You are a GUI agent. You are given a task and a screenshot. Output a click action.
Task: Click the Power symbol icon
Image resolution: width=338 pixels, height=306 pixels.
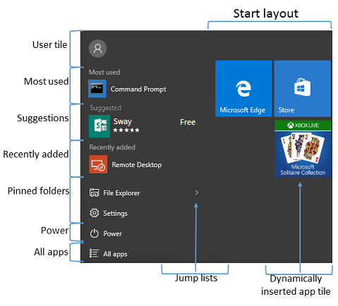(x=94, y=233)
